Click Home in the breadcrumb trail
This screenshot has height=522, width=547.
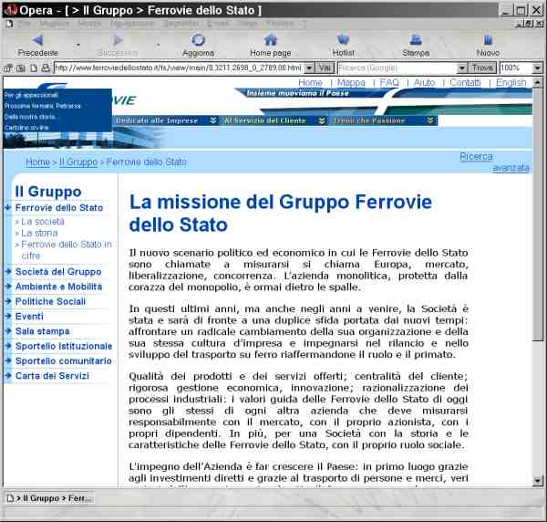(x=37, y=162)
